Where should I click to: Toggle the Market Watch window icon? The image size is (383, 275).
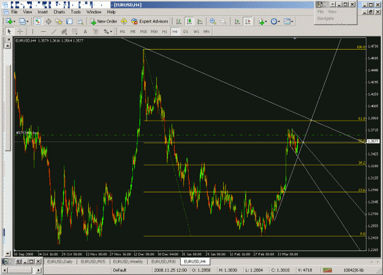coord(37,21)
